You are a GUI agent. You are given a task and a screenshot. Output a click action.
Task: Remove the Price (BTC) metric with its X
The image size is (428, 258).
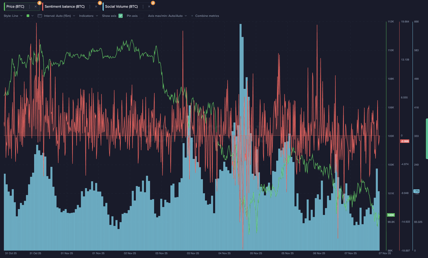point(36,6)
